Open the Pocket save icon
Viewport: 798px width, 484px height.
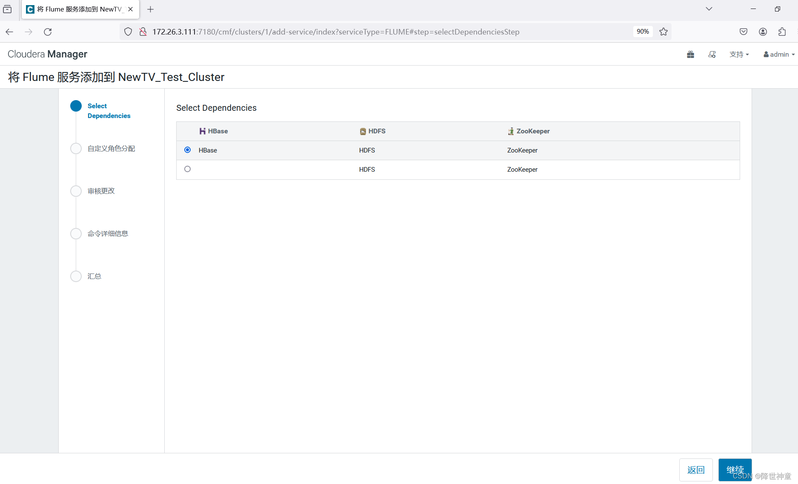point(744,32)
